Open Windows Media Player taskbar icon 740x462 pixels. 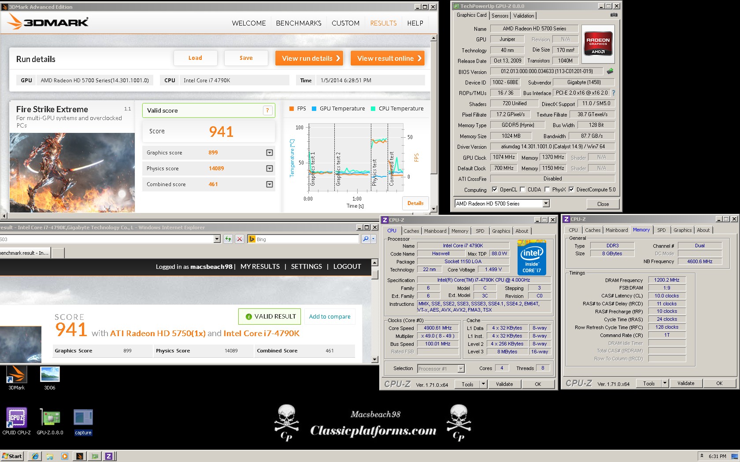[x=65, y=456]
